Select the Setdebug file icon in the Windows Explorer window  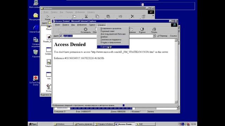coord(49,51)
